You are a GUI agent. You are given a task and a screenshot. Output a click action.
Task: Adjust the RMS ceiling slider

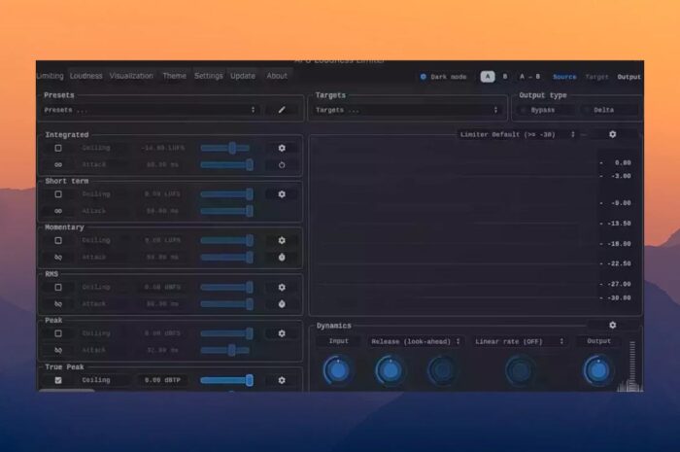click(x=226, y=287)
